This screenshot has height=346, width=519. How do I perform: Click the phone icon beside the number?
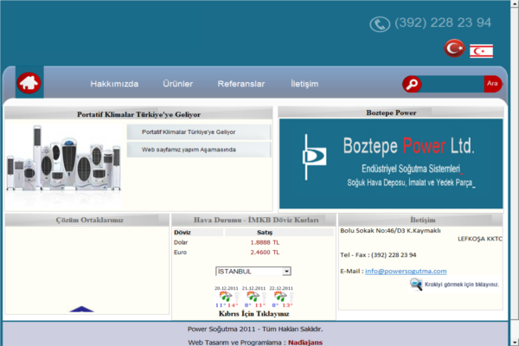380,24
